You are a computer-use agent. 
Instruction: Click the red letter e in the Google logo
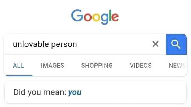click(115, 17)
